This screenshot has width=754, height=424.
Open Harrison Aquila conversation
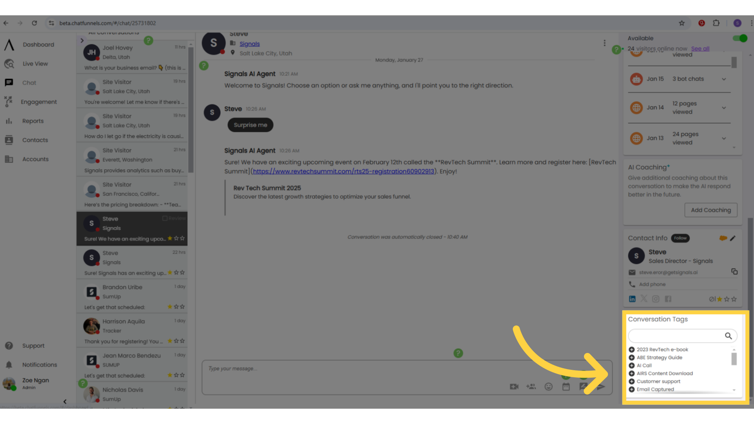[132, 331]
